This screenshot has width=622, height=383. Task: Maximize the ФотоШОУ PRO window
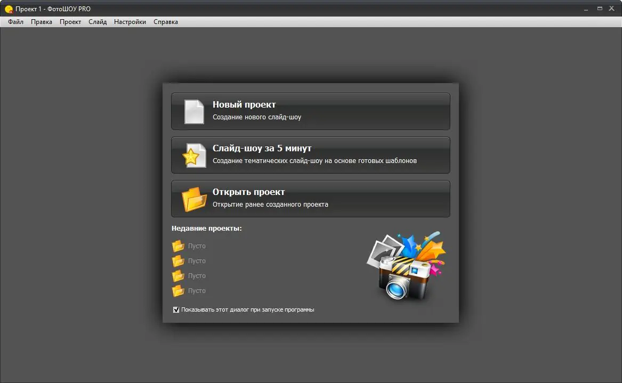click(600, 9)
